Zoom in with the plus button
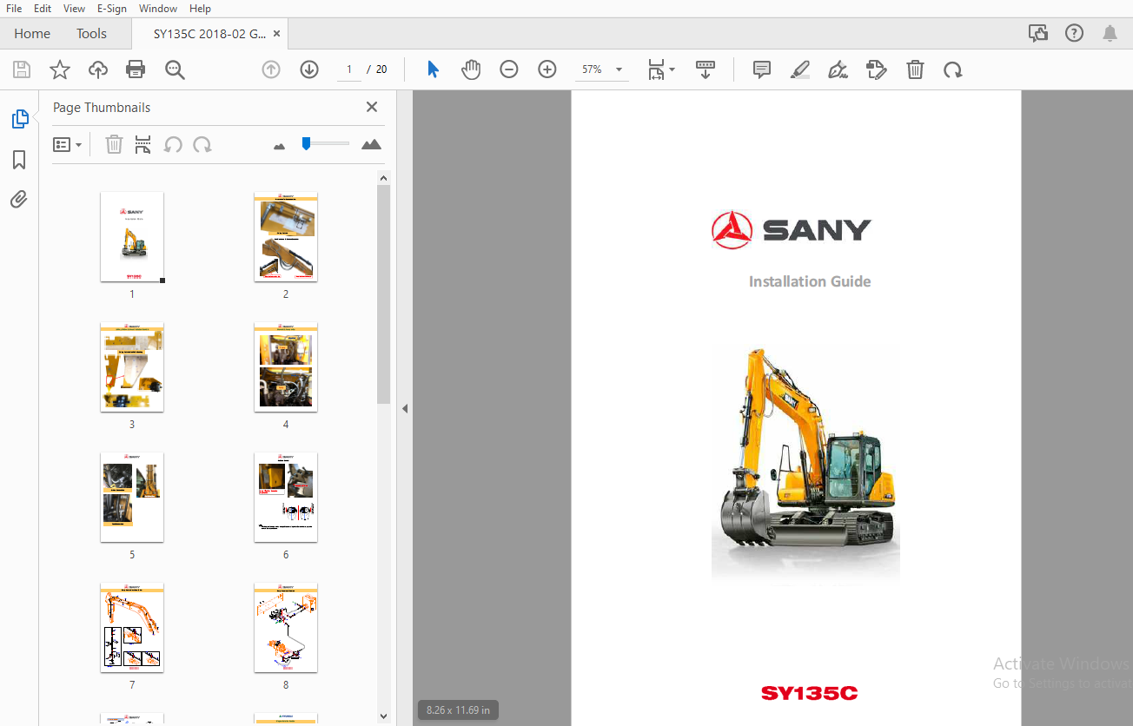 547,69
